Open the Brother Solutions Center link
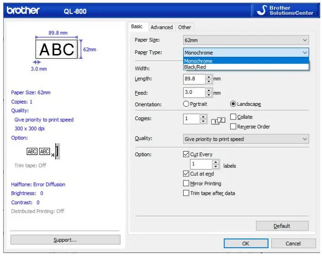The width and height of the screenshot is (322, 256). 285,10
